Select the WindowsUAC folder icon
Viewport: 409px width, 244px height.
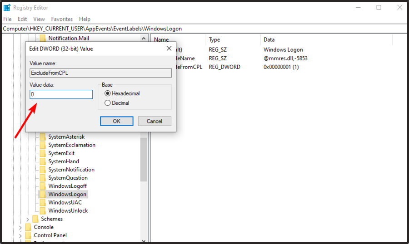pos(43,202)
